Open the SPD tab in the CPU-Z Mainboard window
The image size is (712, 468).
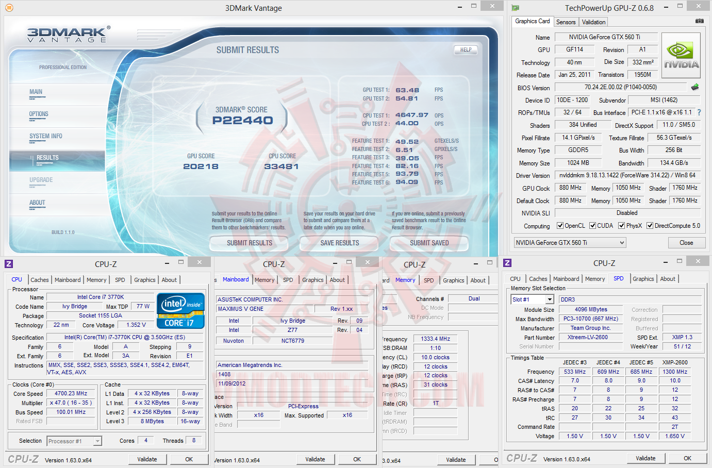(288, 280)
